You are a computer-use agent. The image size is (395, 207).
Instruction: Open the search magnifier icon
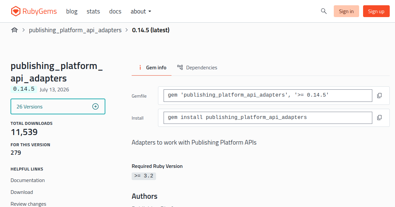(x=324, y=11)
